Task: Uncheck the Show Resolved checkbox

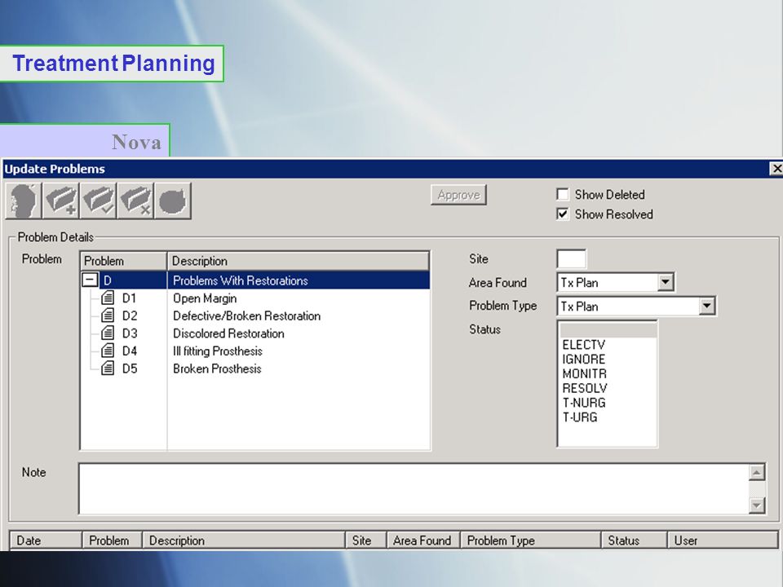Action: point(562,214)
